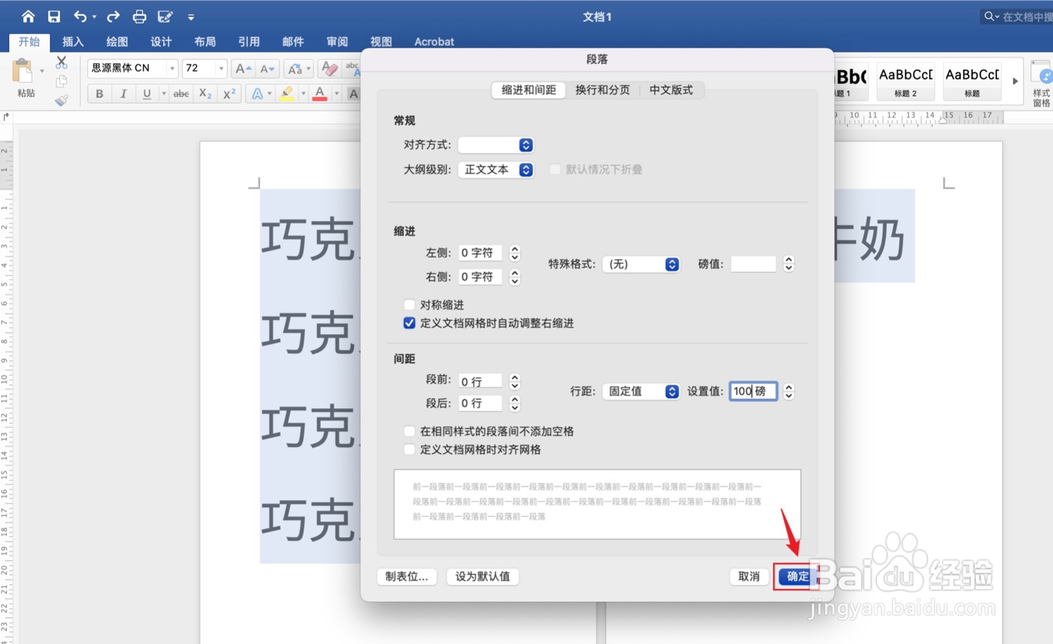
Task: Open the 行距 dropdown set to 固定值
Action: point(640,391)
